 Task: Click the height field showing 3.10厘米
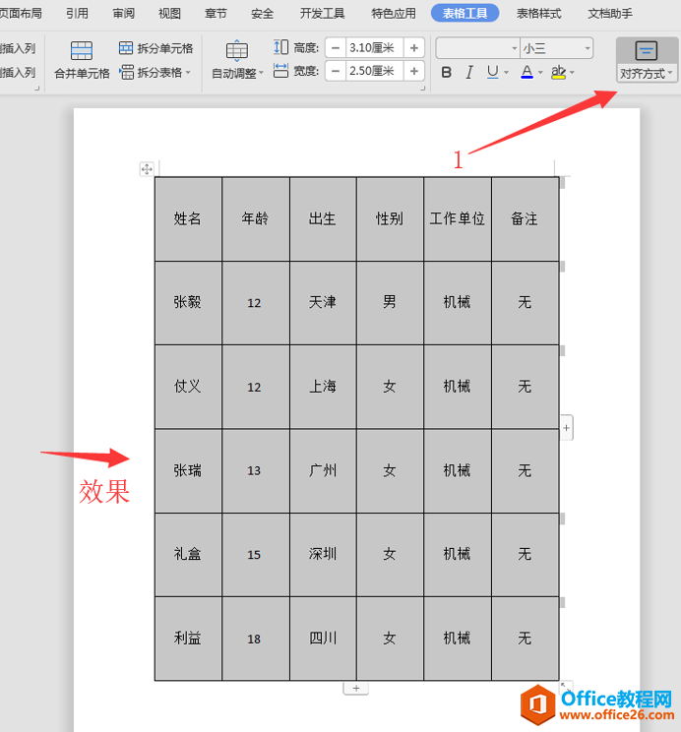374,47
